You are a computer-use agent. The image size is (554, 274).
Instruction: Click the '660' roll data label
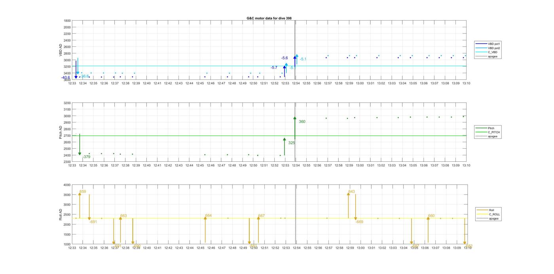[431, 216]
